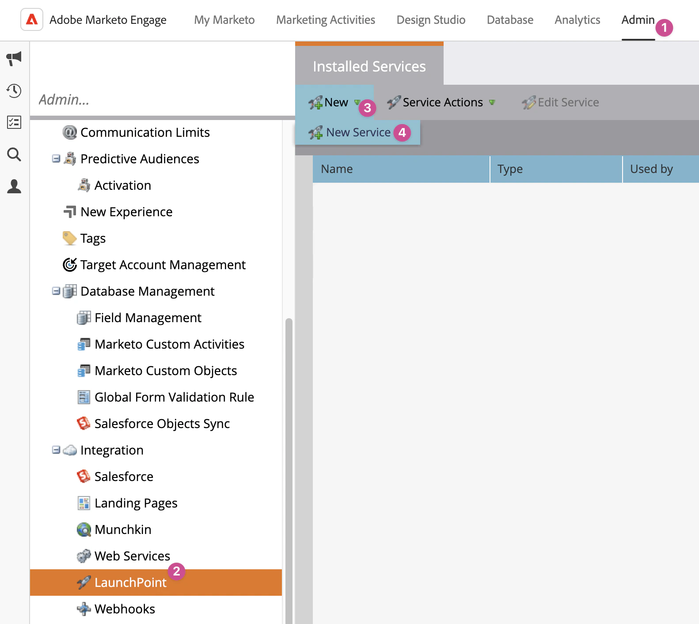
Task: Click the Activation tree icon
Action: tap(84, 185)
